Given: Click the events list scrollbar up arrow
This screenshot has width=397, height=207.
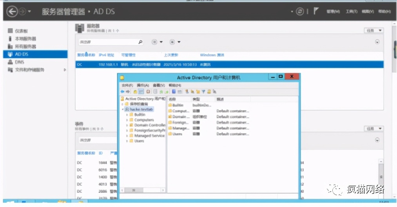Looking at the screenshot, I should pos(381,162).
